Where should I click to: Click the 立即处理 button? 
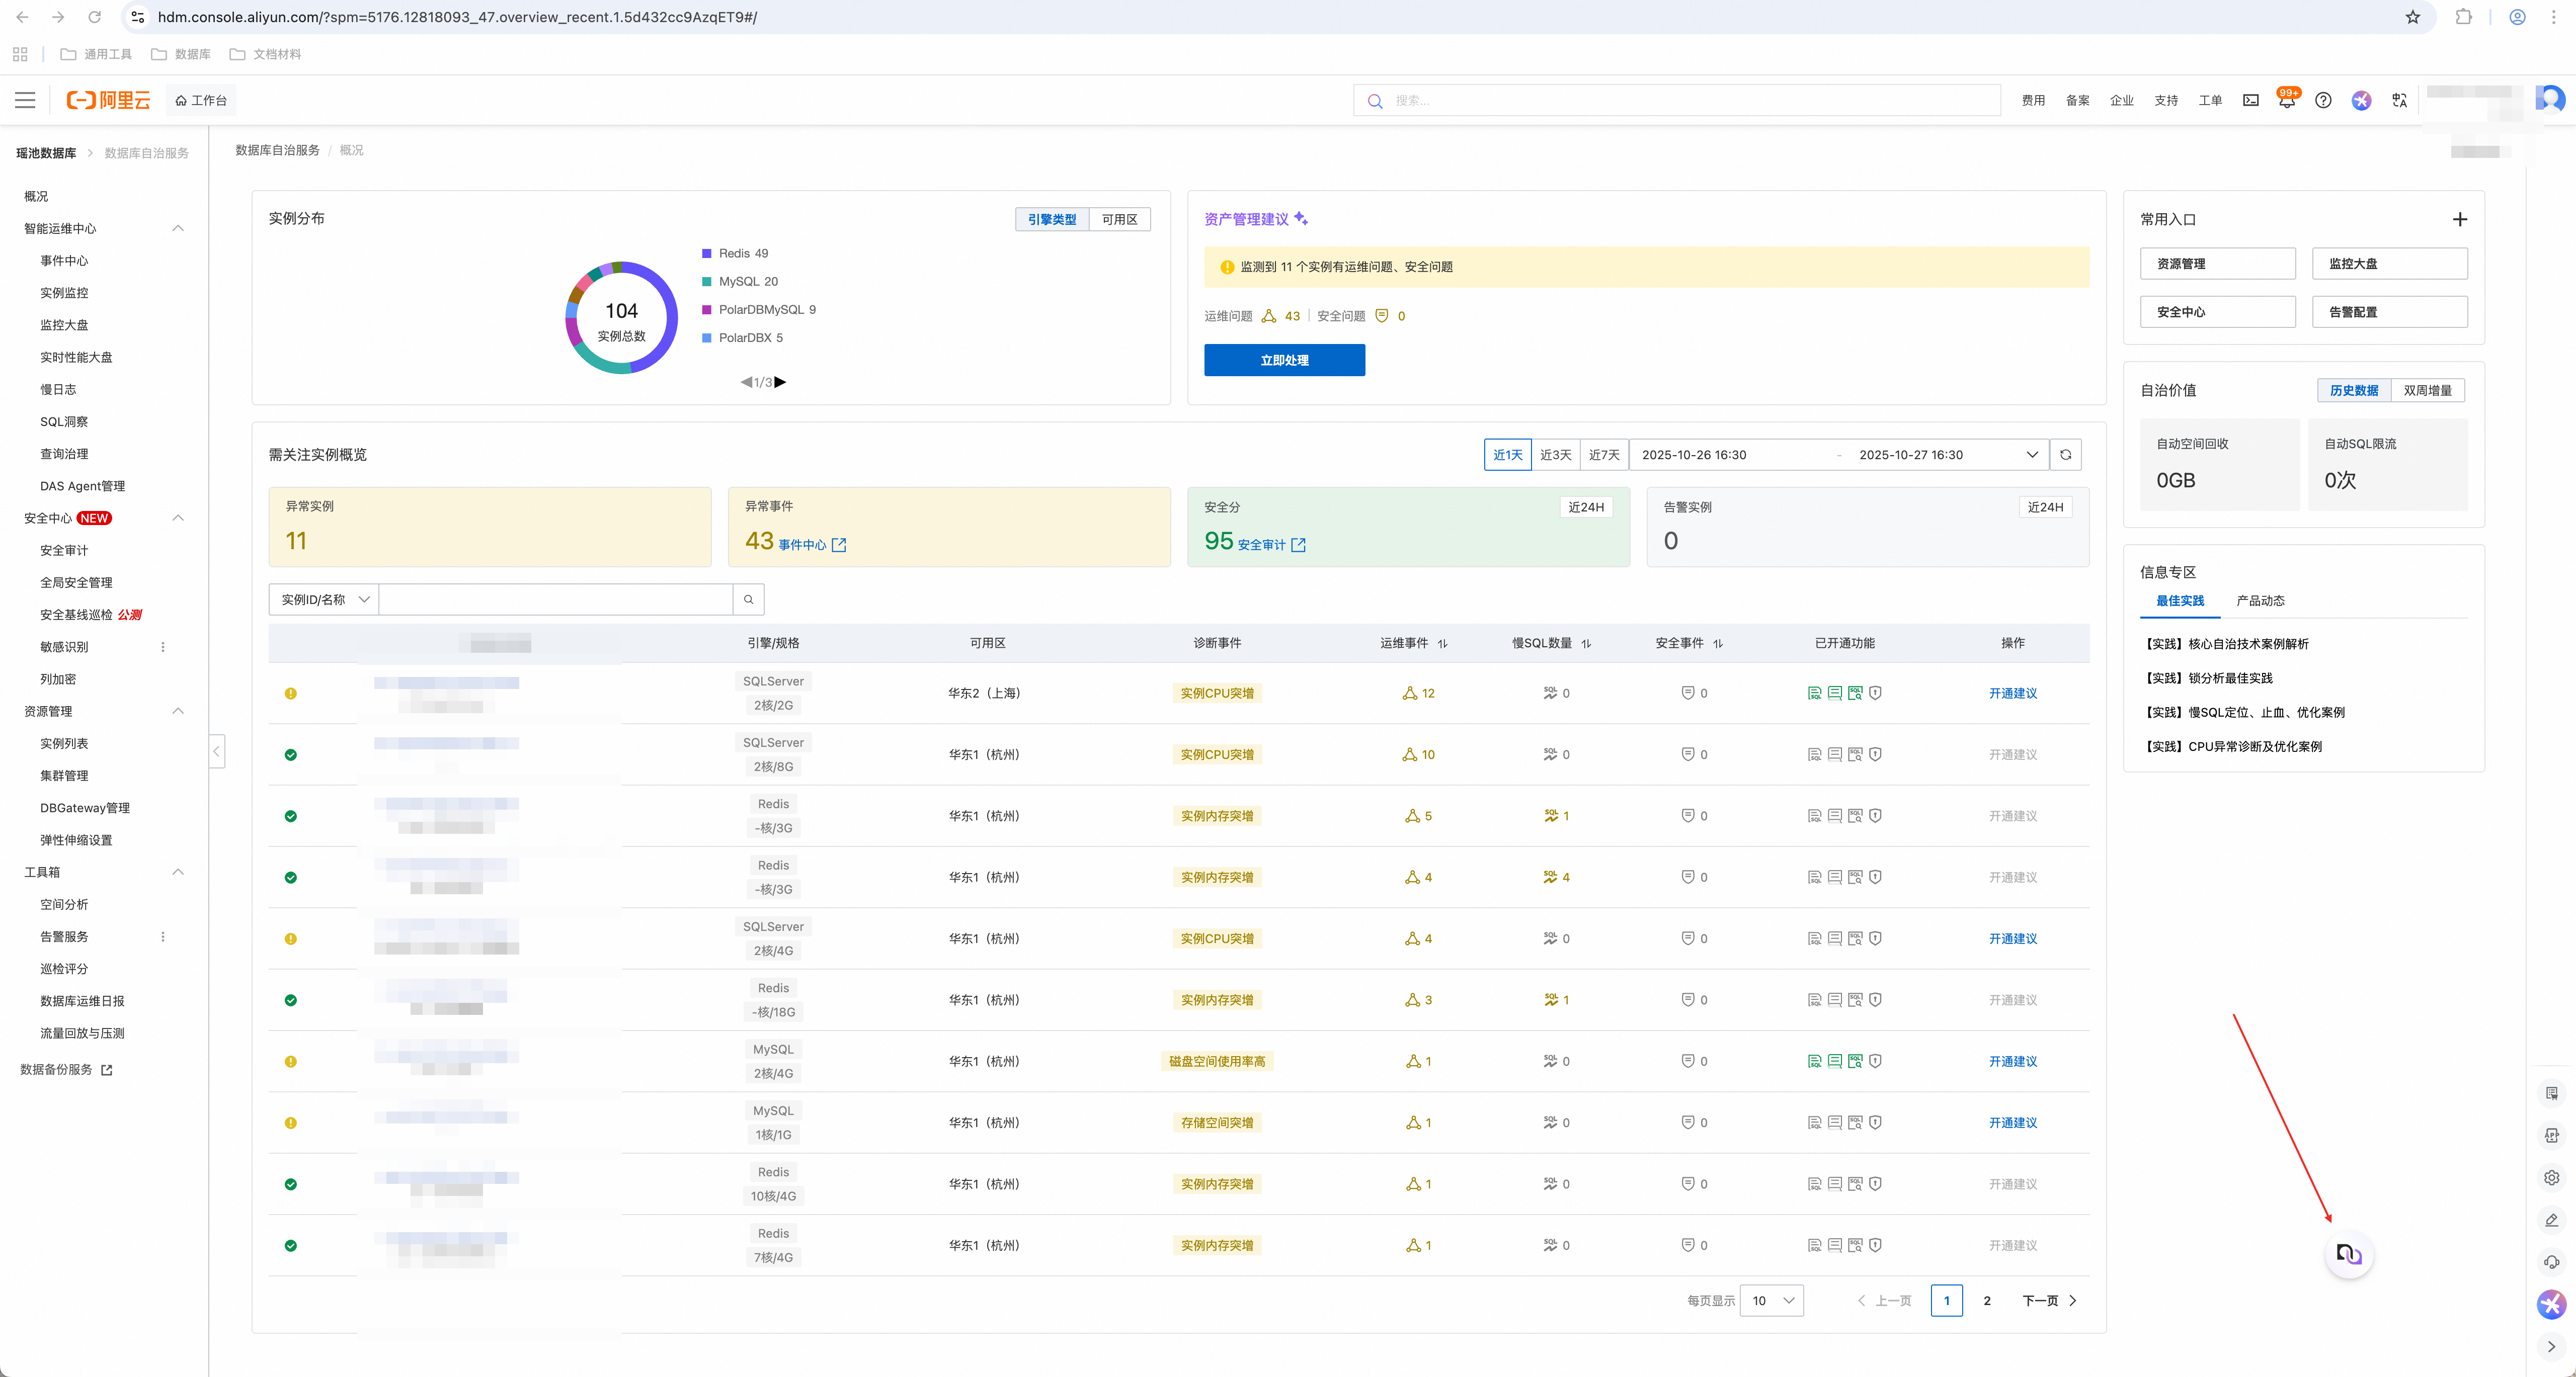point(1284,361)
